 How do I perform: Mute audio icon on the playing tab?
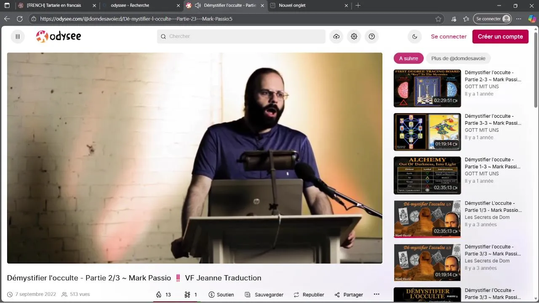coord(197,5)
